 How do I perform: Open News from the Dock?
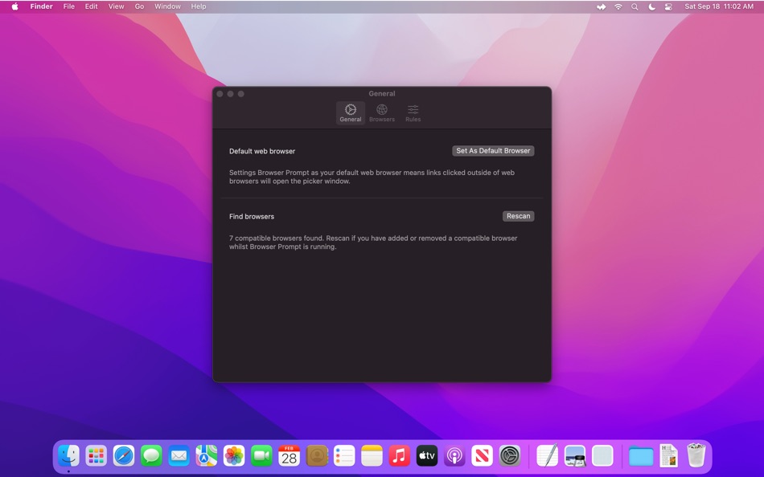tap(482, 456)
